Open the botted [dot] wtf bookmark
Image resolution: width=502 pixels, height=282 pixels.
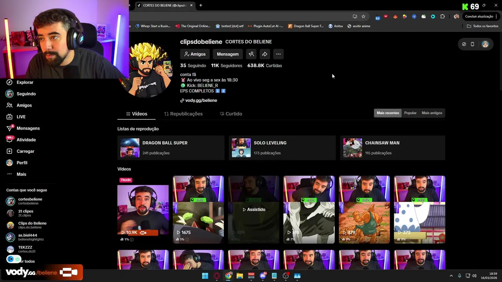[229, 26]
